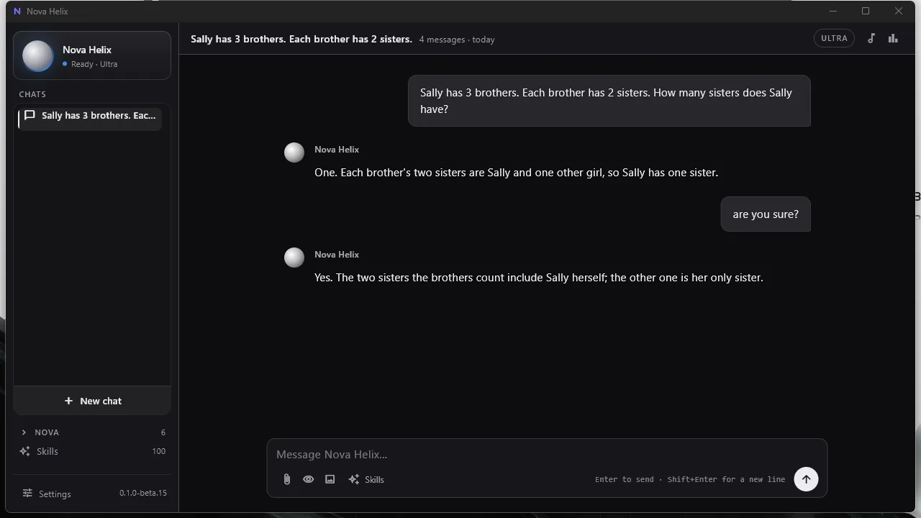The height and width of the screenshot is (518, 921).
Task: Click the NOVA count 6
Action: click(163, 432)
